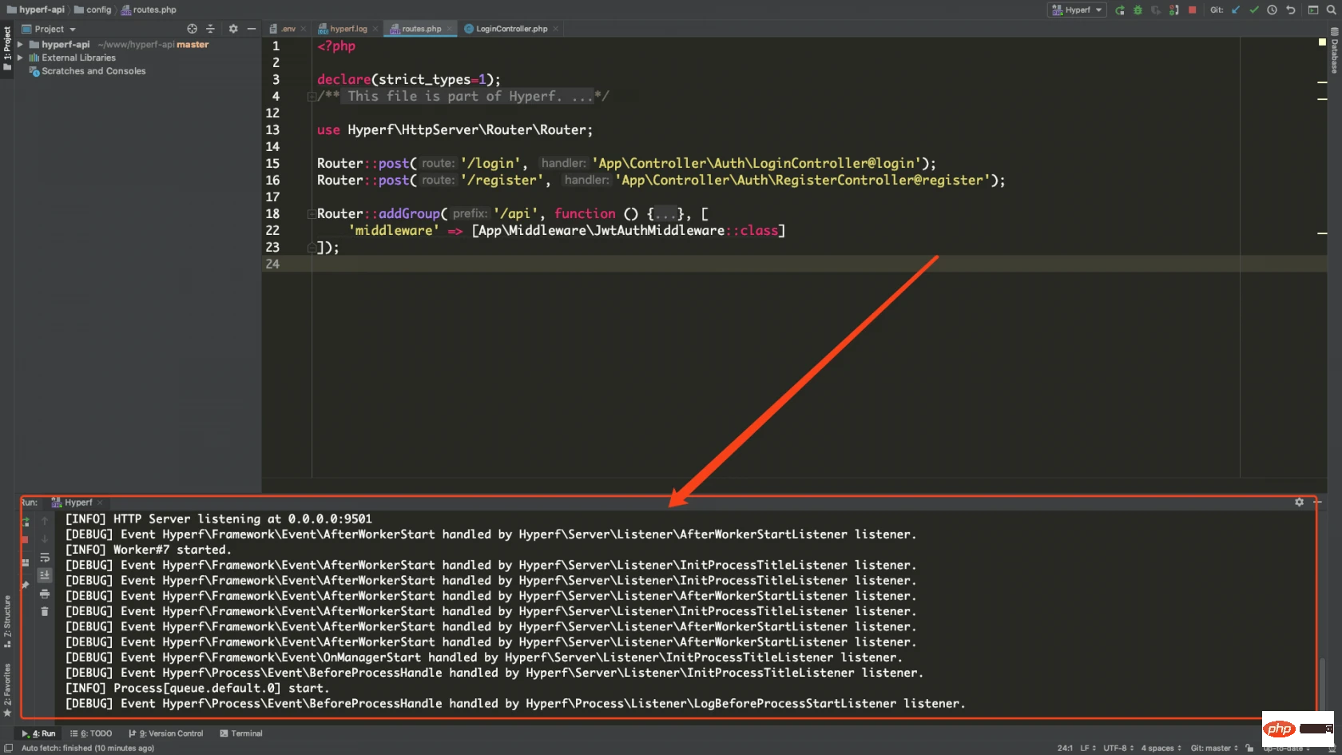
Task: Pin the Run tool window
Action: point(26,584)
